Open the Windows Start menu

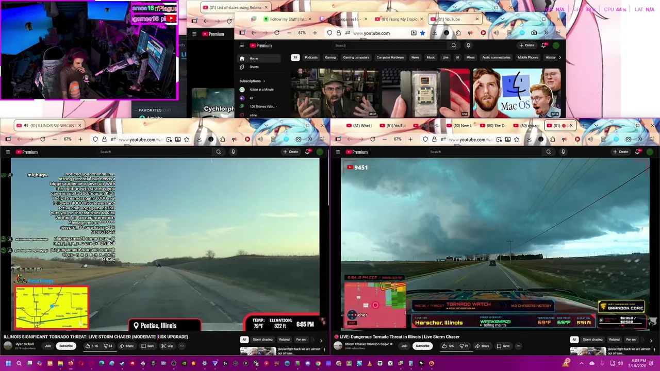8,363
